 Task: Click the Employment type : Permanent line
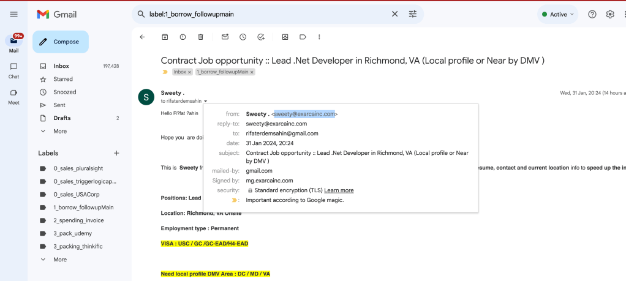click(200, 228)
